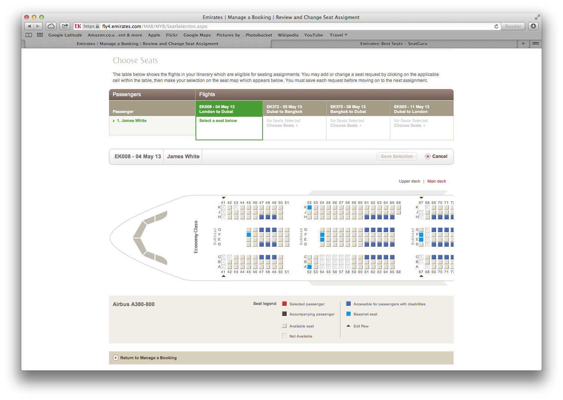
Task: Reload the page with the refresh icon
Action: pos(496,26)
